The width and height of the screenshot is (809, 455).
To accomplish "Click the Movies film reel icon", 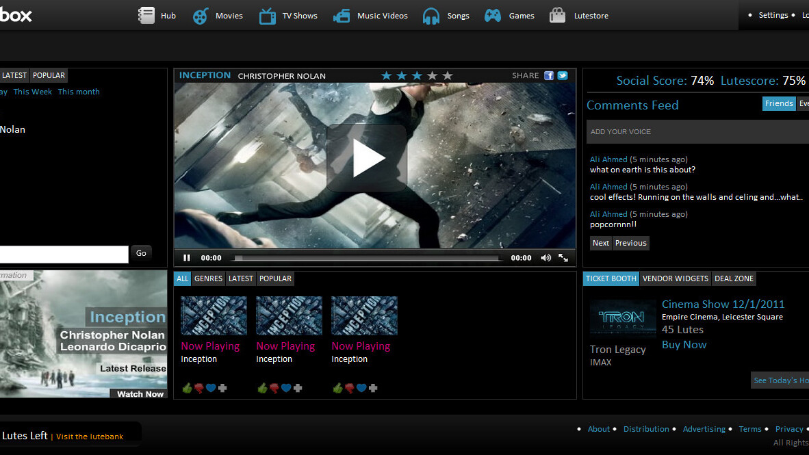I will coord(200,16).
